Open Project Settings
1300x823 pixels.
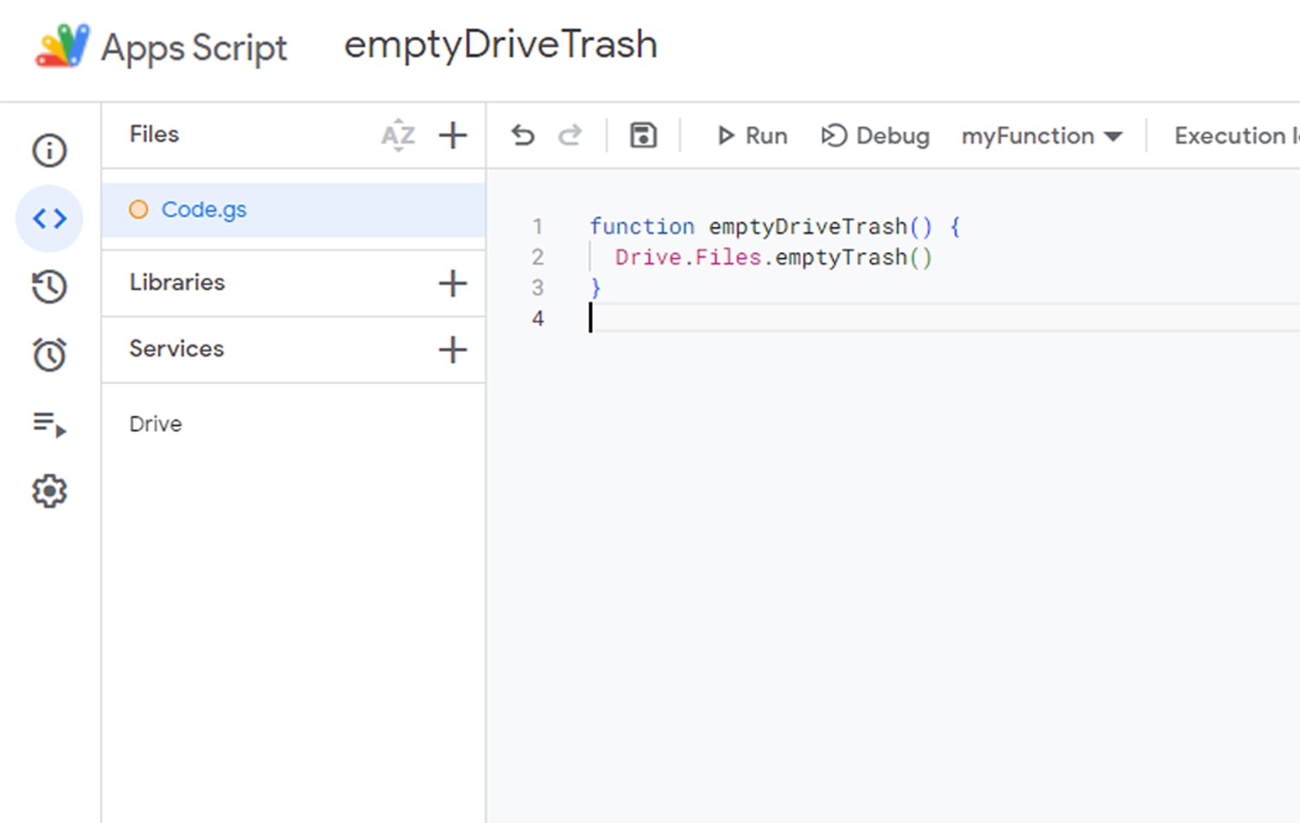point(49,491)
